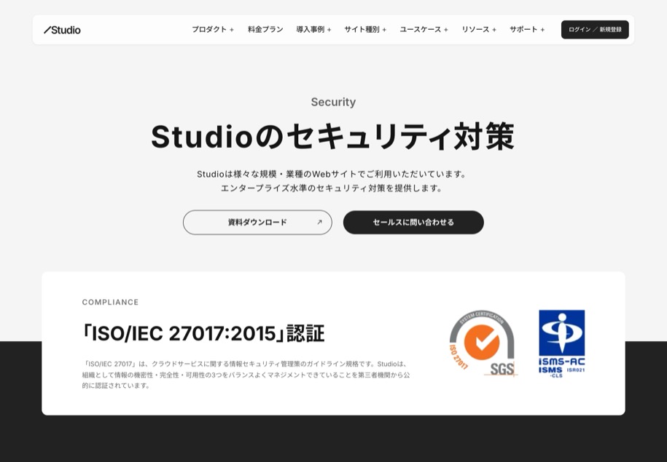Click the 資料ダウンロード button
Screen dimensions: 667x462
(257, 222)
